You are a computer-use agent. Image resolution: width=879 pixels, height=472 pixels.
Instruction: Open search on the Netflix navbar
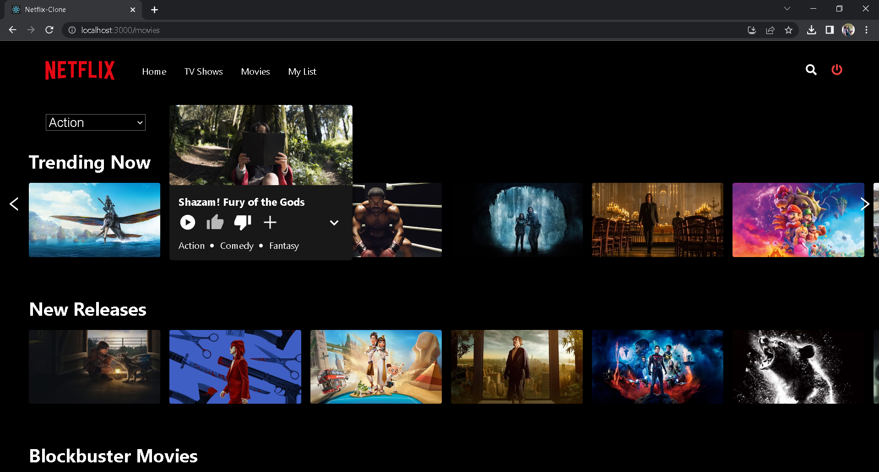(x=811, y=70)
